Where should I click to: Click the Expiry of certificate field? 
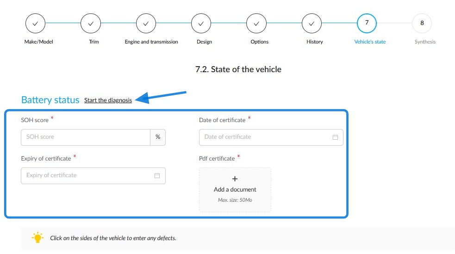93,175
